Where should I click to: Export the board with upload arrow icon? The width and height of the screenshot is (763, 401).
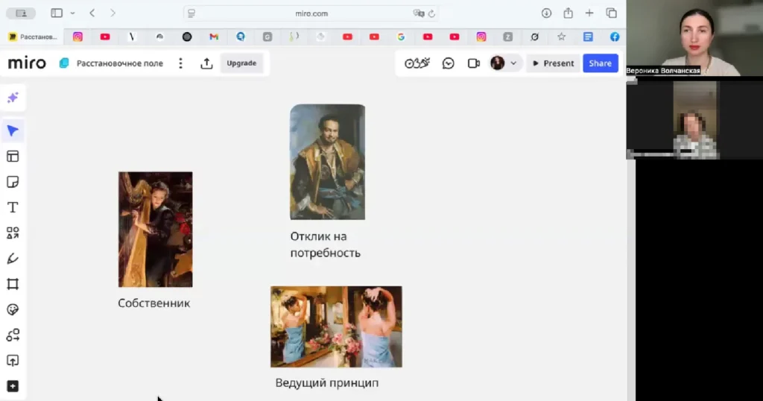coord(206,63)
